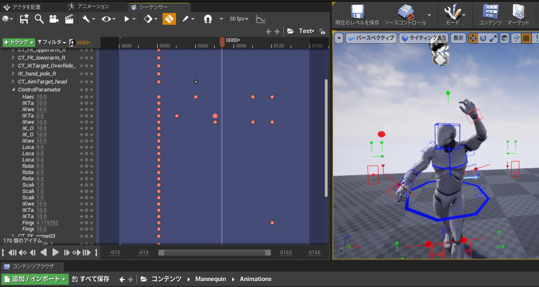
Task: Open the マーケット marketplace bag icon
Action: (518, 12)
